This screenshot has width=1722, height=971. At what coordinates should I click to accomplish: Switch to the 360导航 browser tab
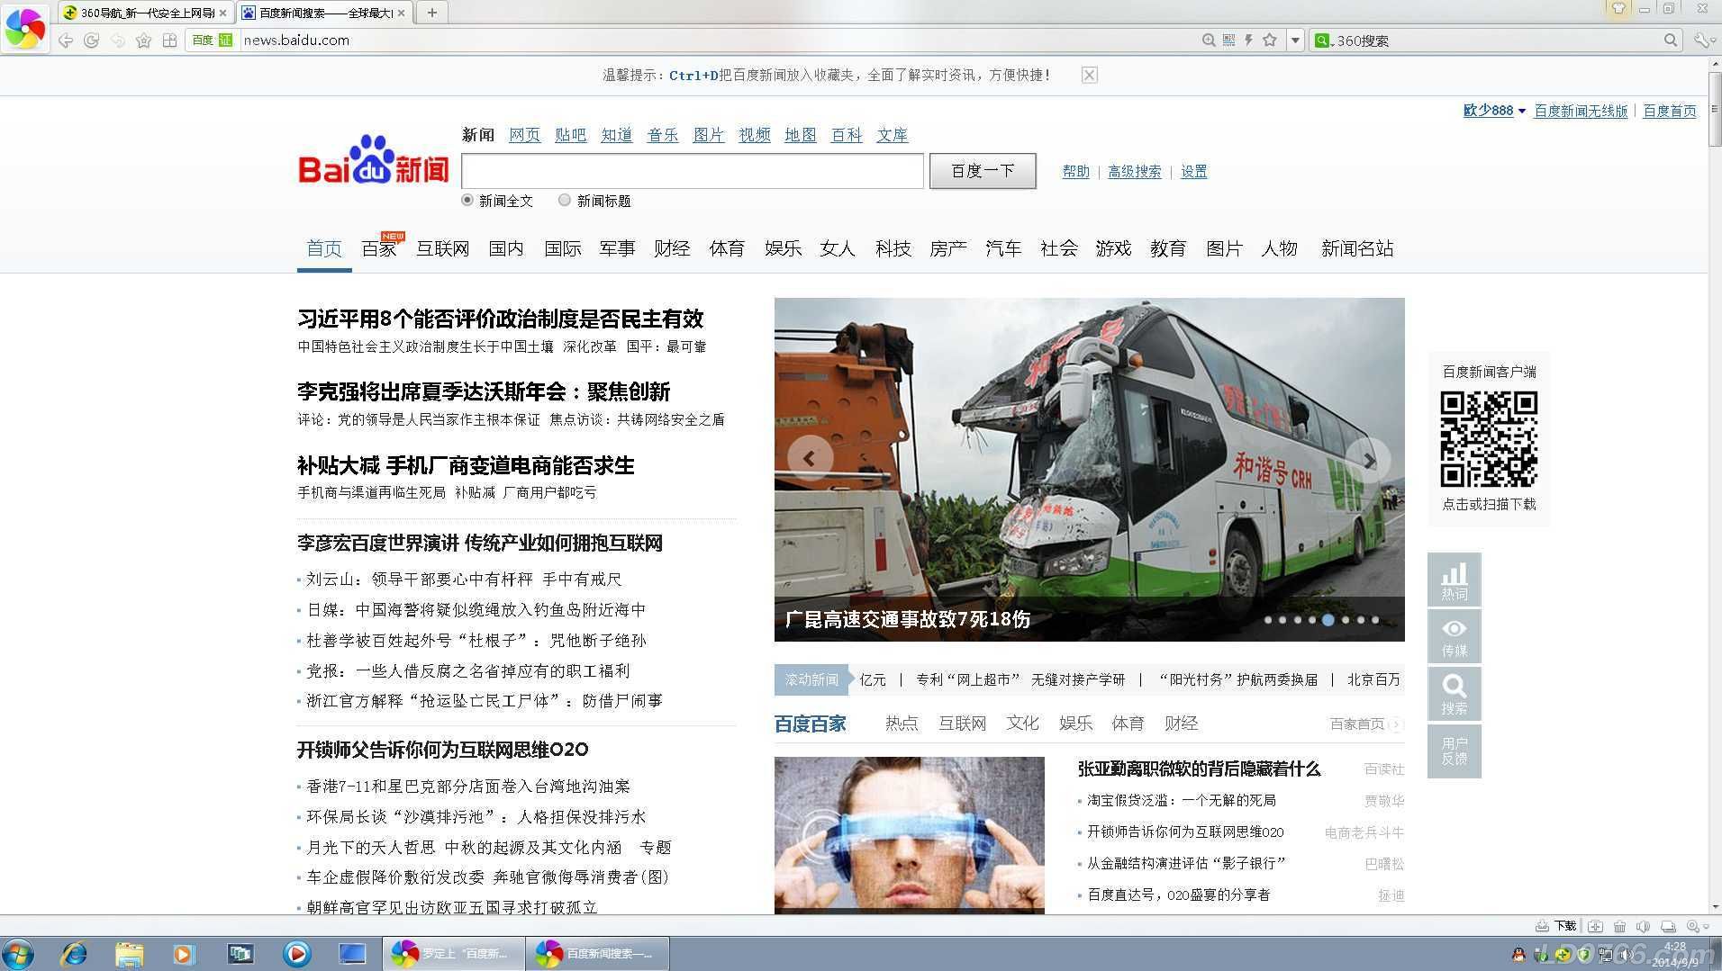click(x=145, y=13)
